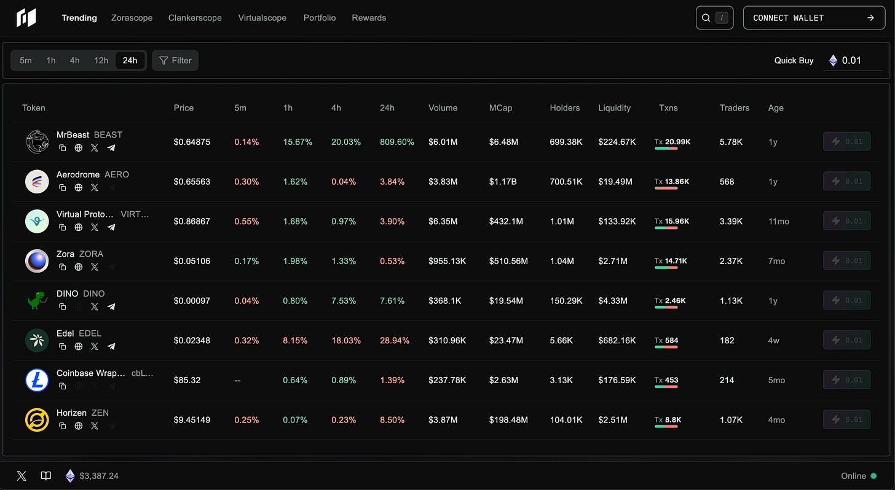Click the MrBeast token avatar
The image size is (895, 490).
click(x=37, y=142)
